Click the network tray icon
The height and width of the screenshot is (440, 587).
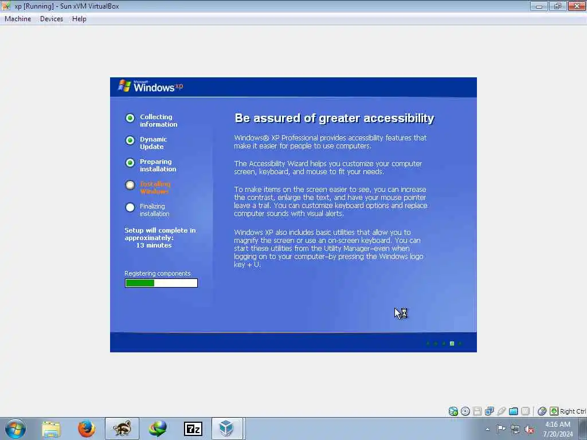pyautogui.click(x=515, y=429)
